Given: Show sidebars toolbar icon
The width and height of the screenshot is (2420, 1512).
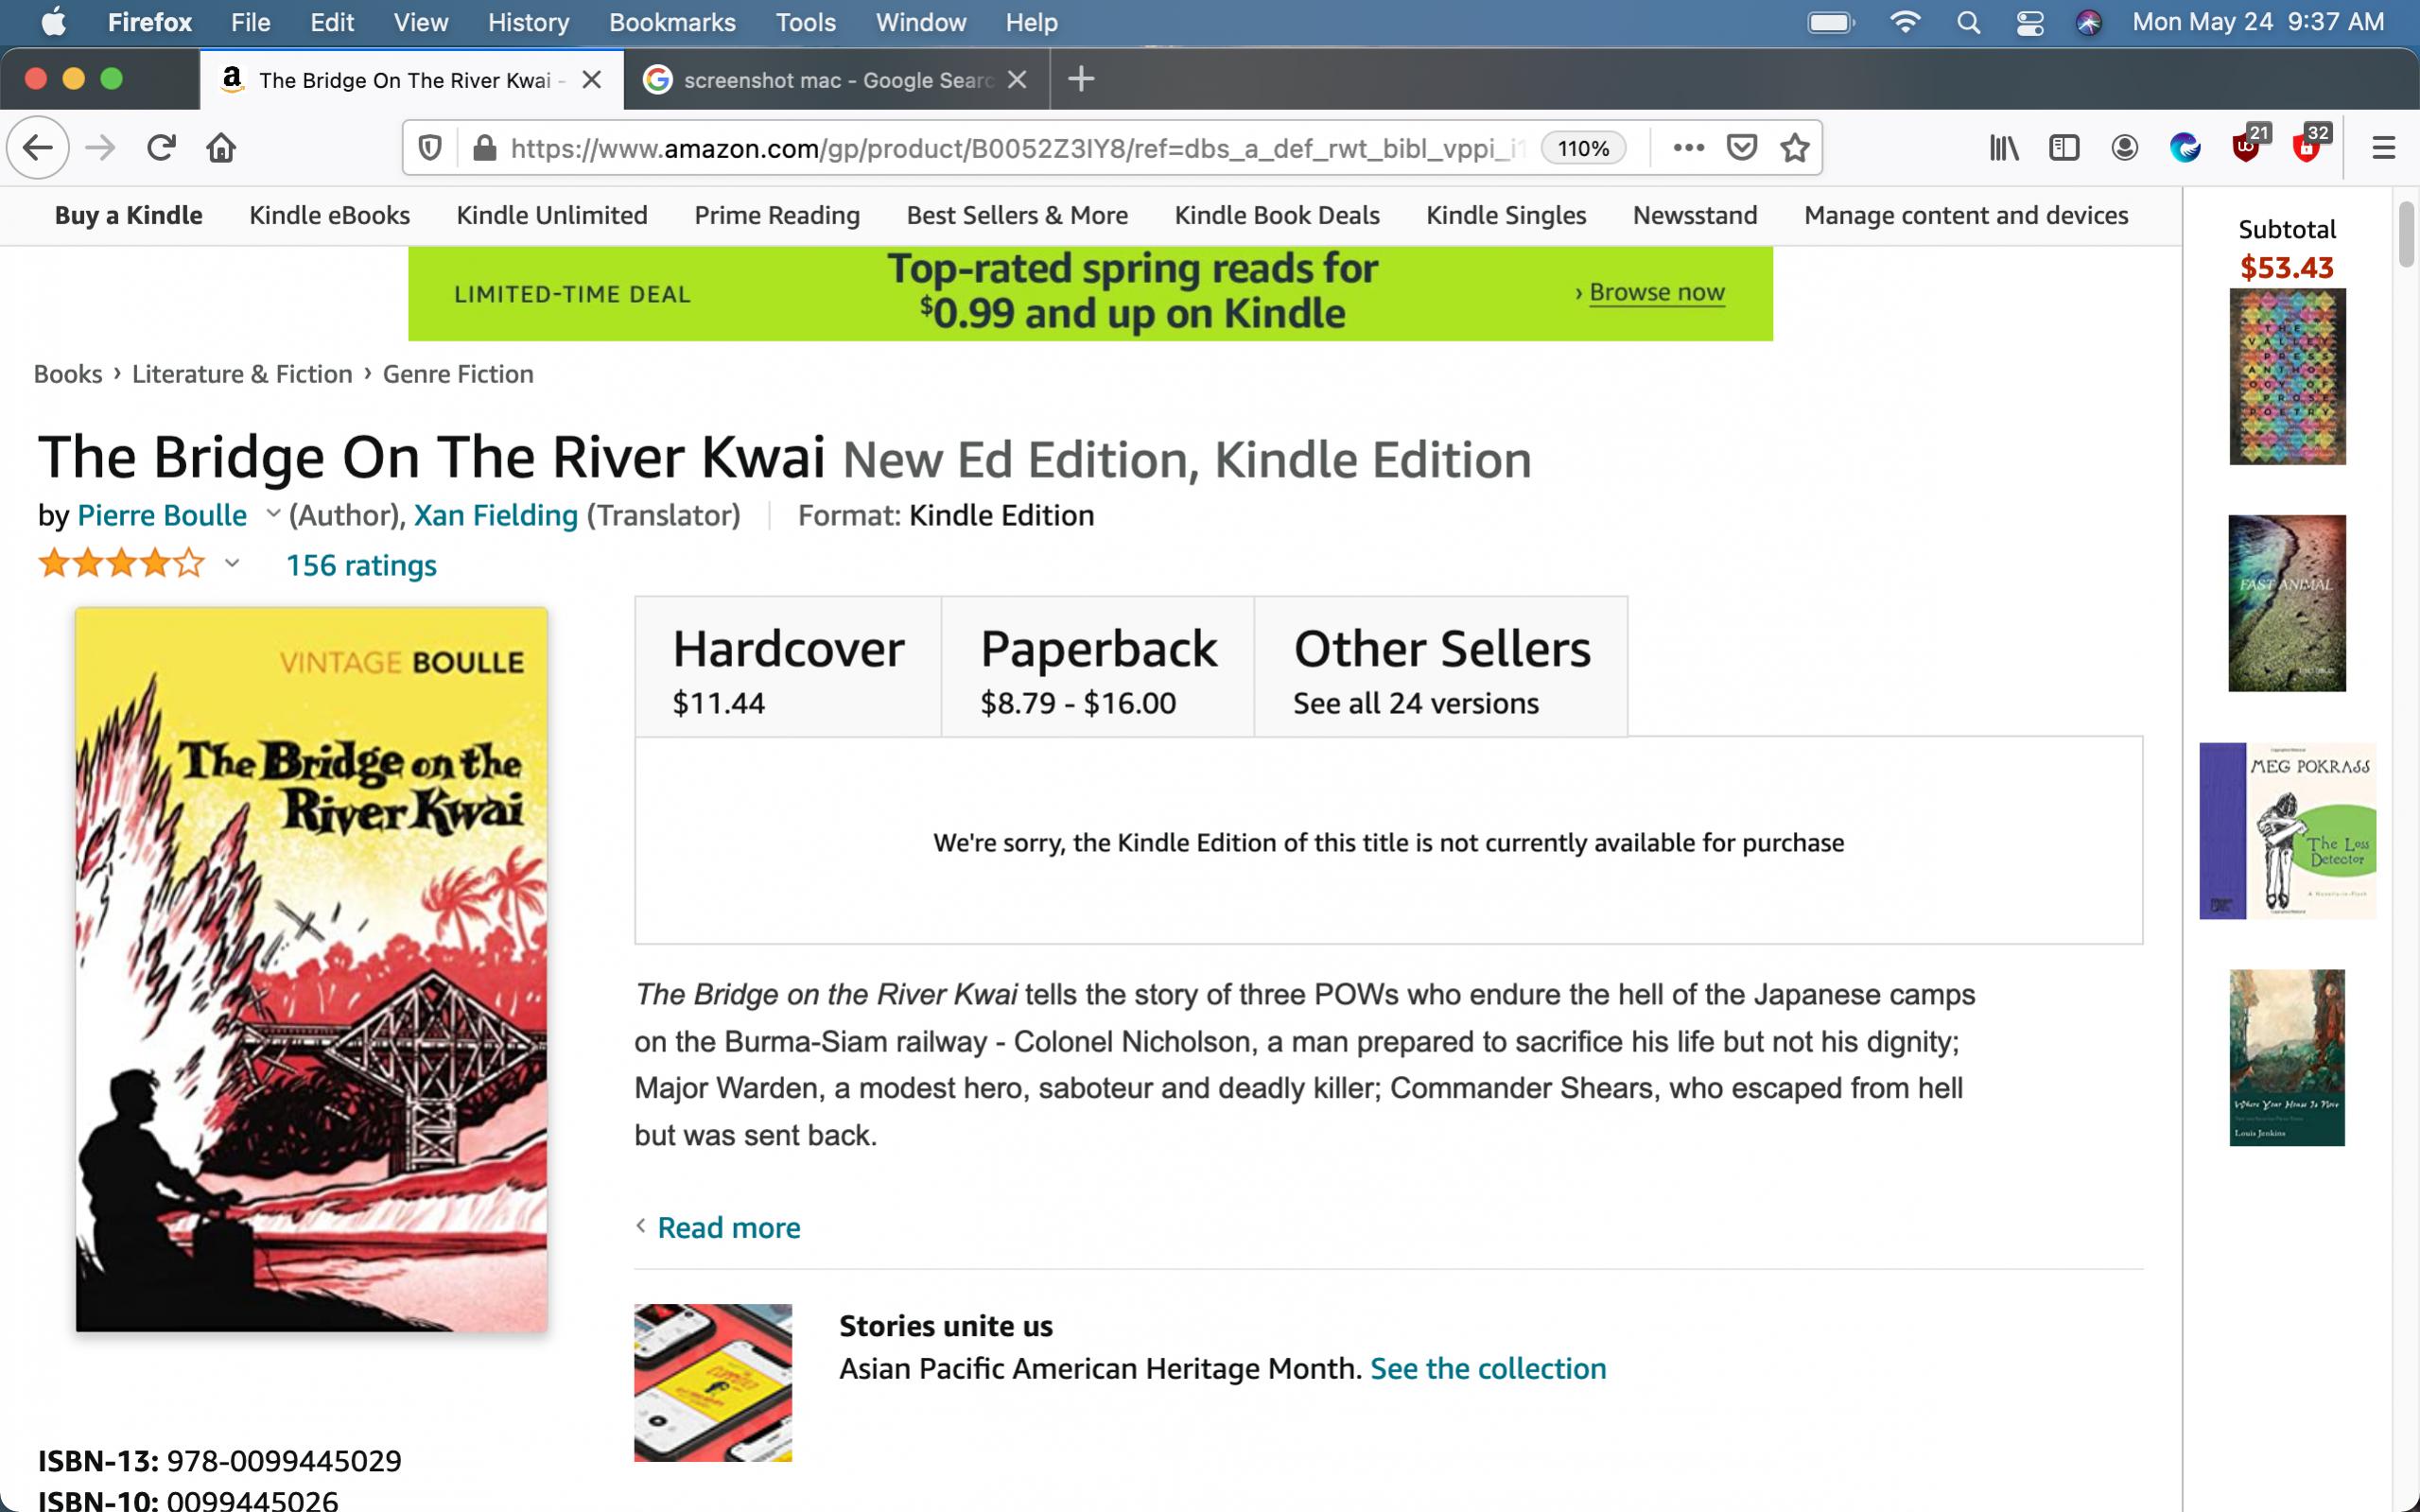Looking at the screenshot, I should [x=2064, y=148].
